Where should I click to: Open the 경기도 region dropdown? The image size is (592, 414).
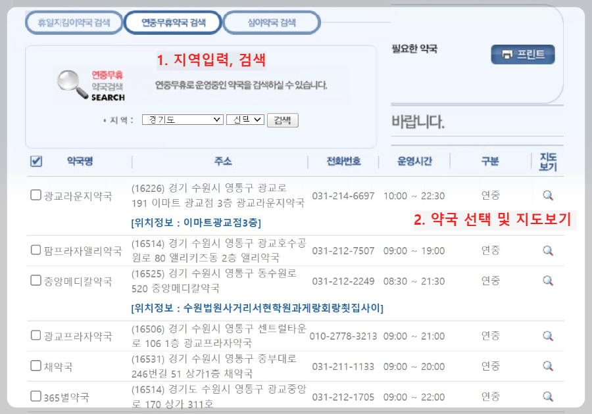click(x=182, y=120)
